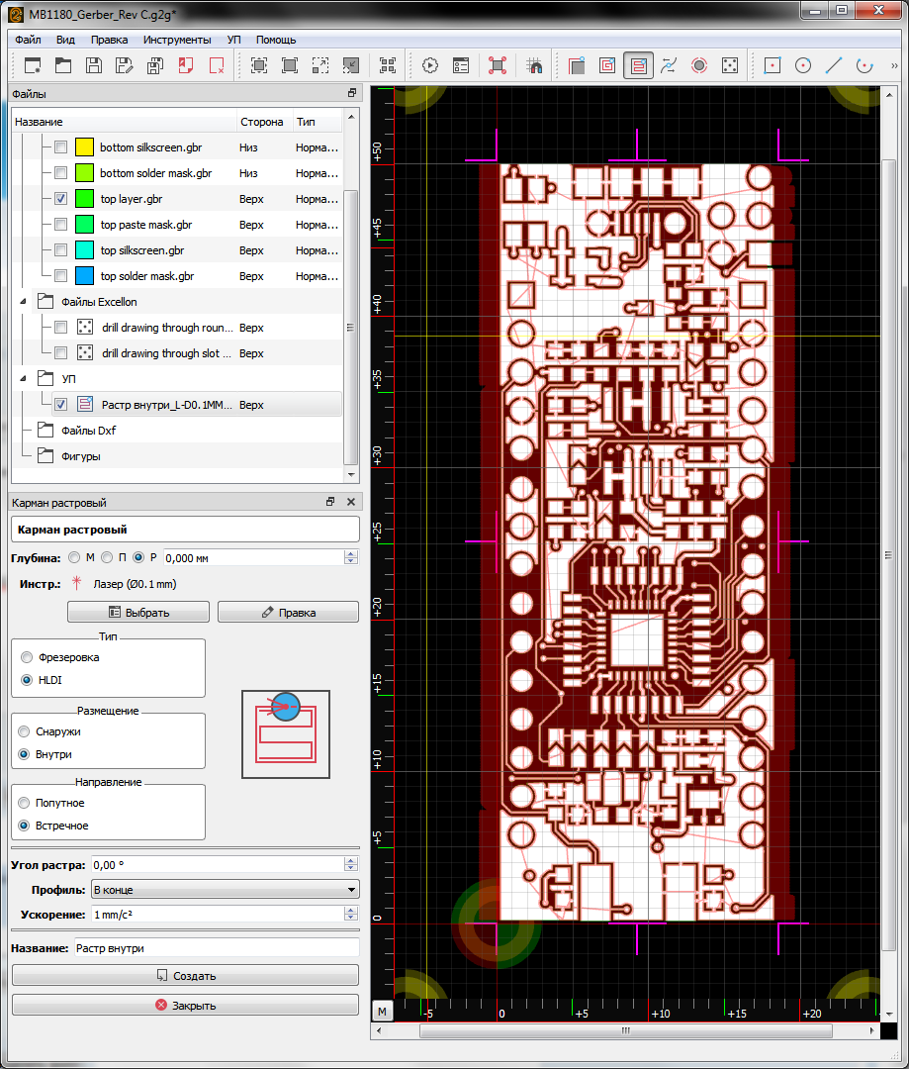Open the Файл menu
909x1069 pixels.
(28, 40)
